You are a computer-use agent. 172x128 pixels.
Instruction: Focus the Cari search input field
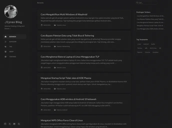(147, 3)
